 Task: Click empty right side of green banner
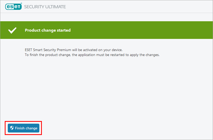(x=158, y=30)
